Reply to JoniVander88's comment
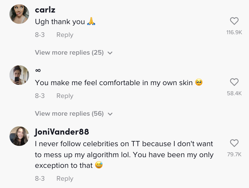Viewport: 249px width, 188px height. point(65,179)
